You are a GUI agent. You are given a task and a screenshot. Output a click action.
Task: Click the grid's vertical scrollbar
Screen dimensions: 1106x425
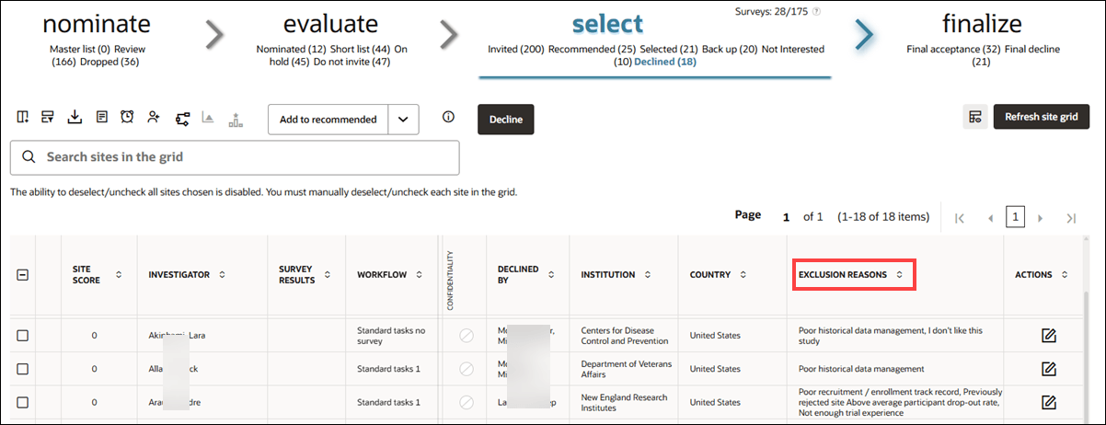[1088, 359]
